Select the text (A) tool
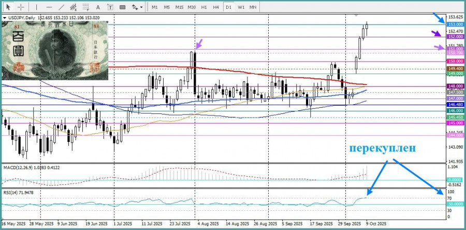The image size is (466, 230). (98, 7)
